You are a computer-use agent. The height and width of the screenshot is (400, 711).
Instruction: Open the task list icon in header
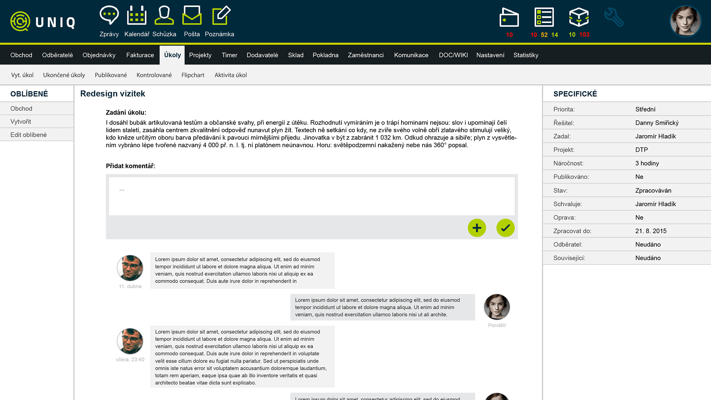tap(544, 17)
